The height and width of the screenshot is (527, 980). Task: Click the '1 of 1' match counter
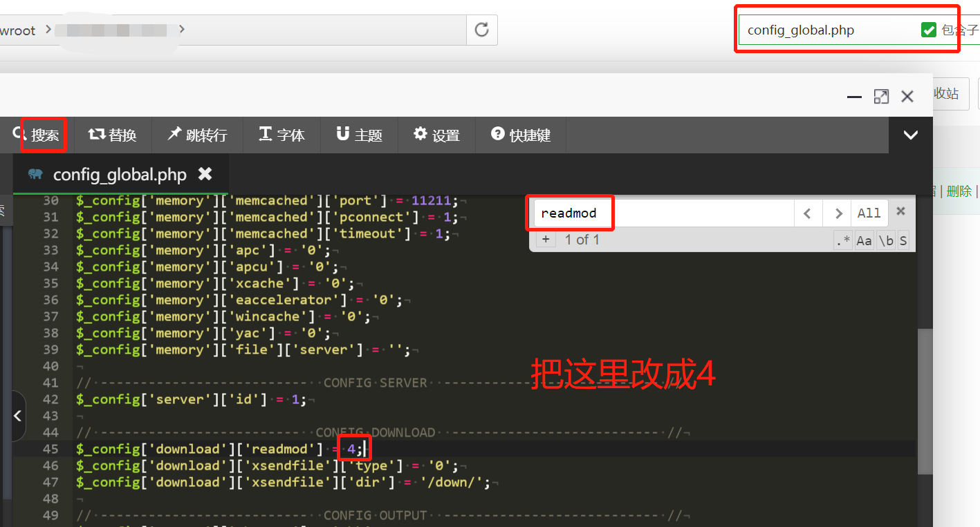582,240
